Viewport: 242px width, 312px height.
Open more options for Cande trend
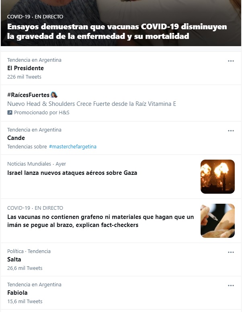pos(231,131)
